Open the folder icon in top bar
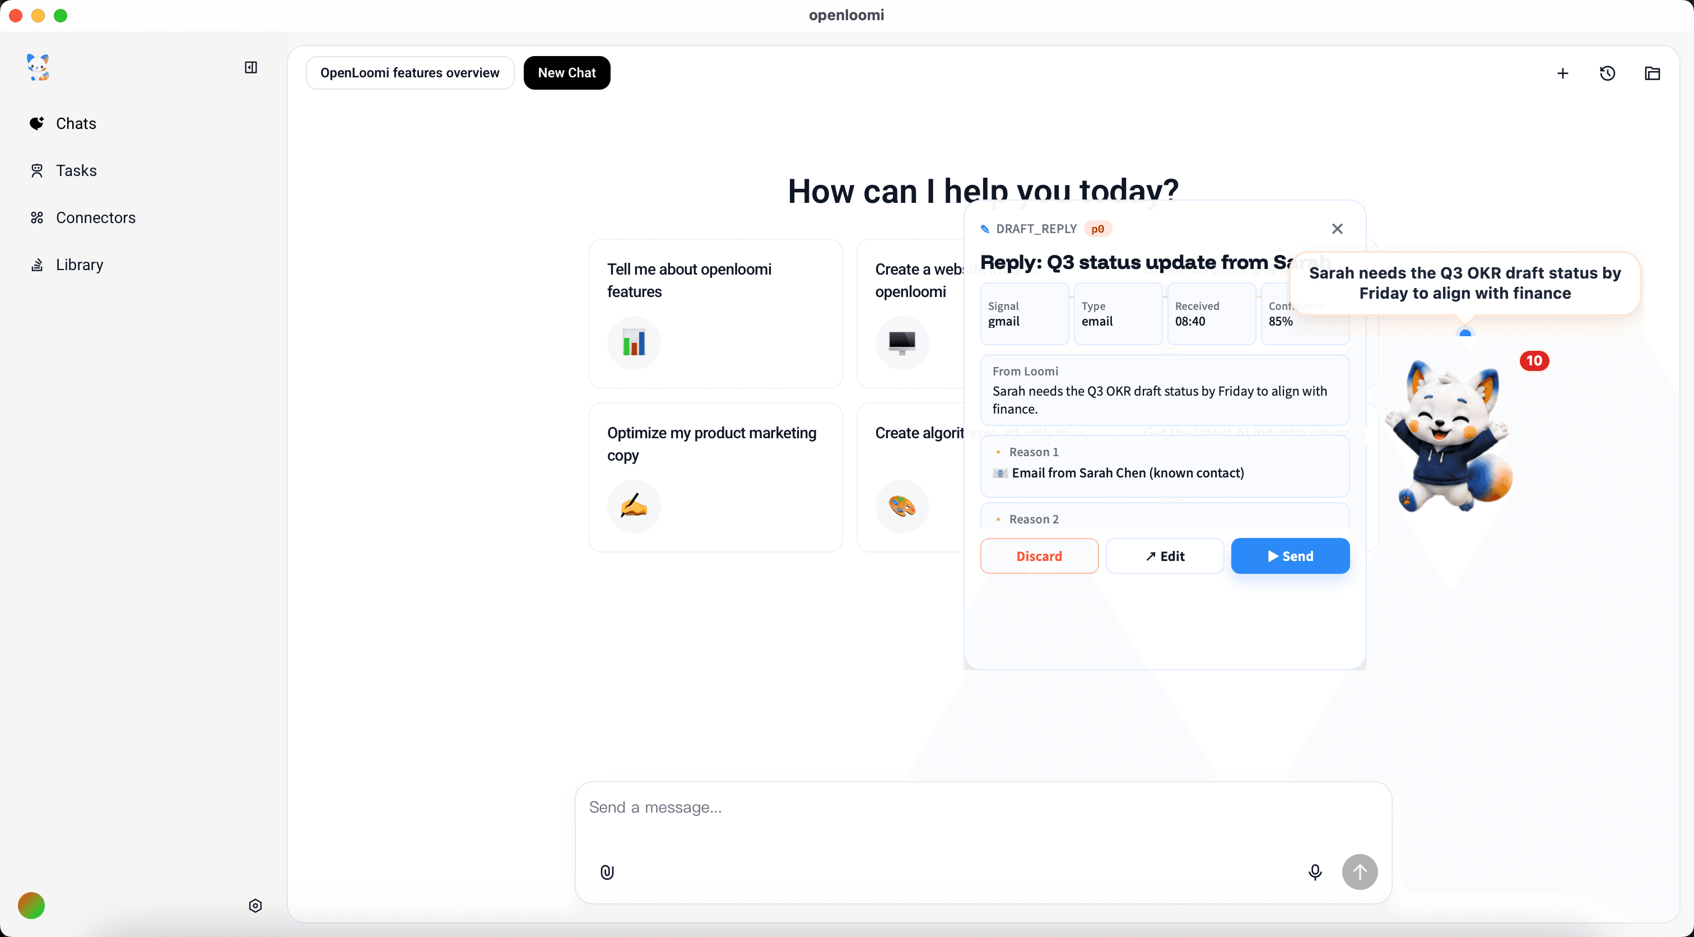Viewport: 1694px width, 937px height. pyautogui.click(x=1652, y=73)
